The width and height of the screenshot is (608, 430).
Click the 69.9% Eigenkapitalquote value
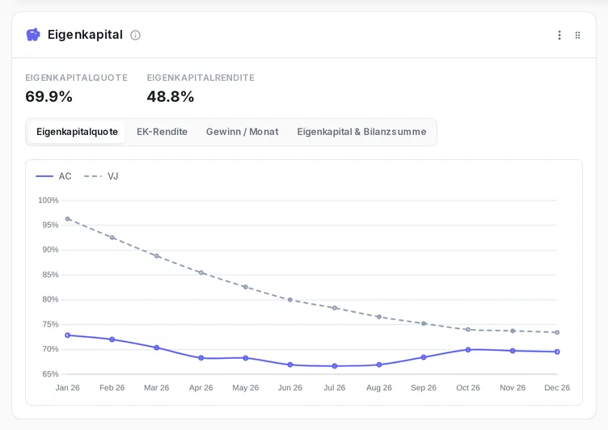point(49,96)
